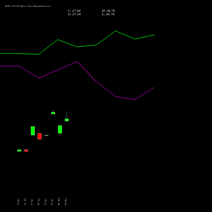Select the flat doji candle for 21 Apr

(x=46, y=135)
